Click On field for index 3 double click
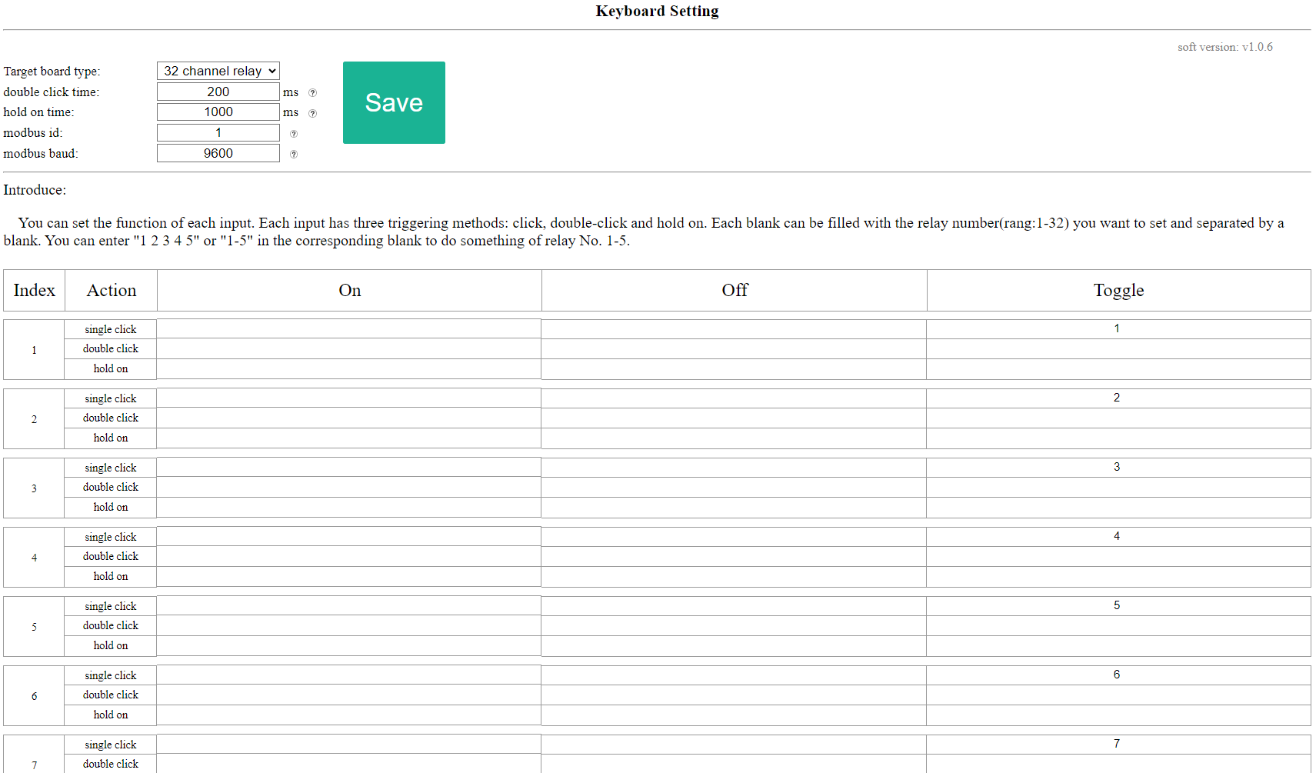Viewport: 1316px width, 773px height. [x=349, y=488]
